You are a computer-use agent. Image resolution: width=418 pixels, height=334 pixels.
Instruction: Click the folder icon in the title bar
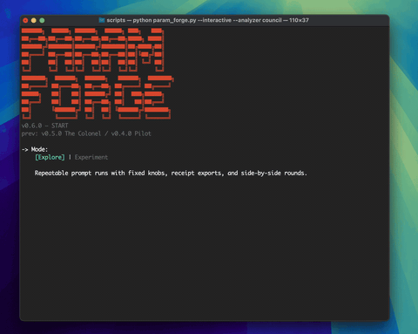pyautogui.click(x=102, y=20)
